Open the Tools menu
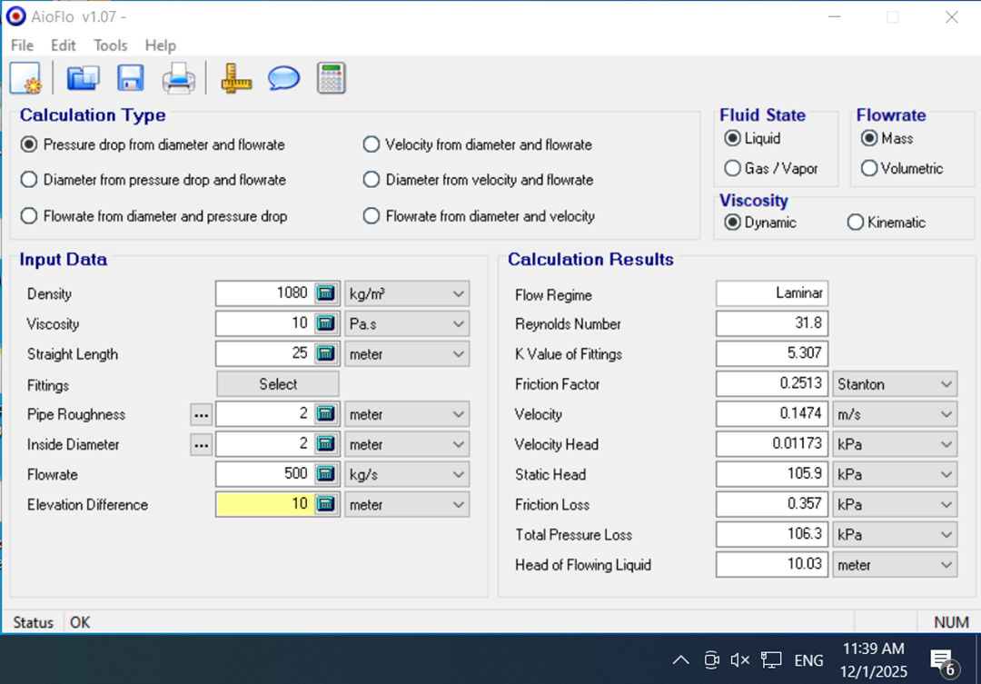The height and width of the screenshot is (684, 981). pos(111,45)
